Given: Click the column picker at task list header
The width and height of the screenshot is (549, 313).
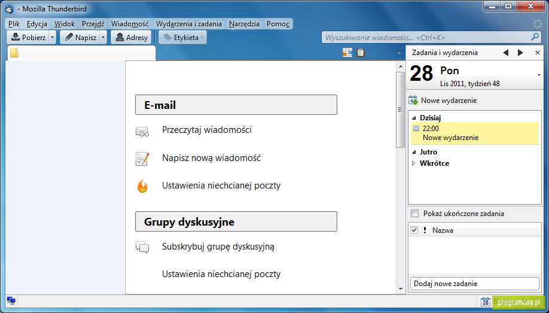Looking at the screenshot, I should click(539, 230).
